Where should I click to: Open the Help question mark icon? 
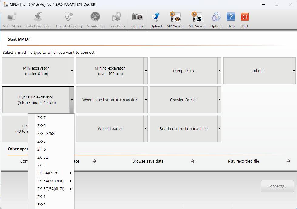[x=231, y=20]
